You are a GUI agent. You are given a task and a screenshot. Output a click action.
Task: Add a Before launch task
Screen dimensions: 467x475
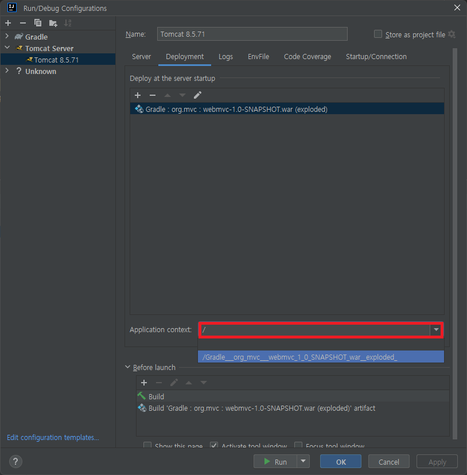(144, 383)
